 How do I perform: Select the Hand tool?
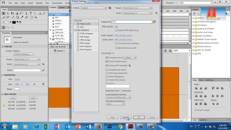[x=31, y=17]
